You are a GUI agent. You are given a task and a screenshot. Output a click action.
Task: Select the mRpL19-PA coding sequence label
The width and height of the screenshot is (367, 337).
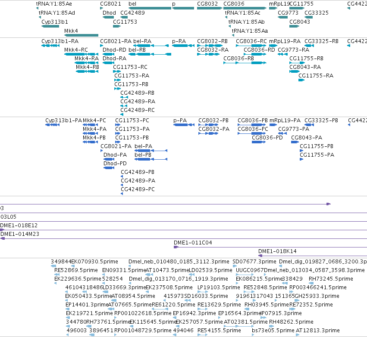point(285,120)
